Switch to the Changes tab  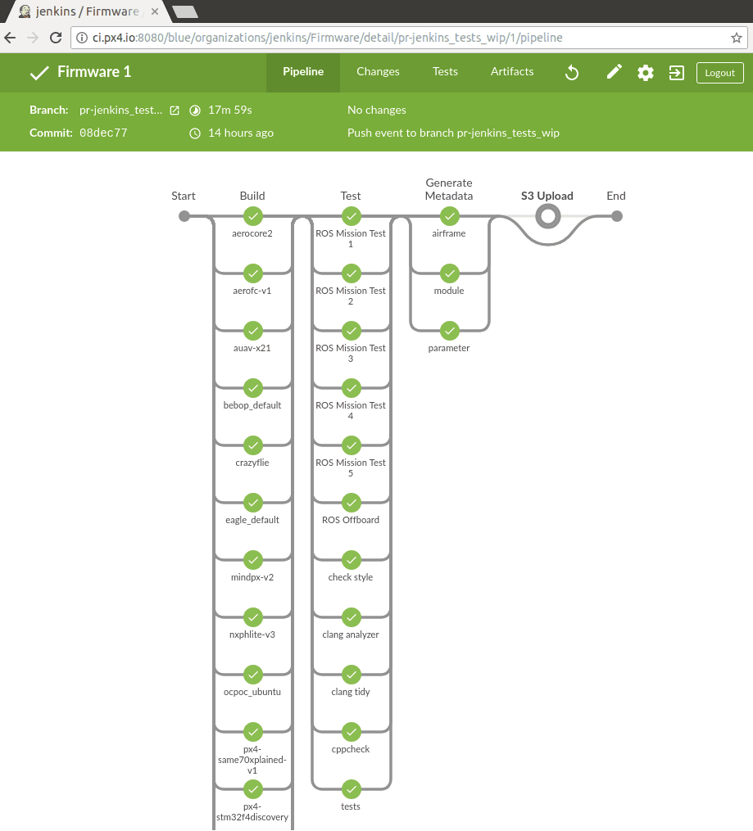(378, 72)
